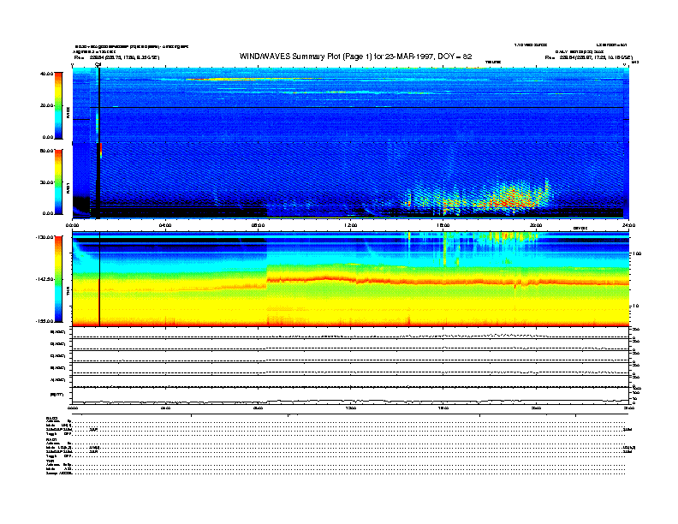
Task: Click the red-orange burst in the RAD1 spectrogram
Action: [x=513, y=198]
